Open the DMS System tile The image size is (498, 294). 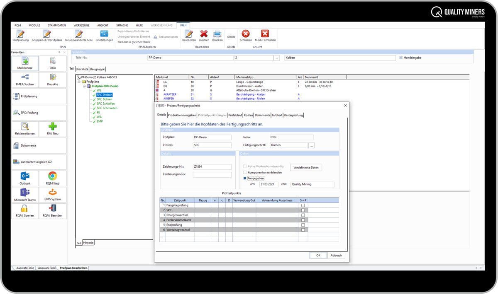pyautogui.click(x=52, y=195)
